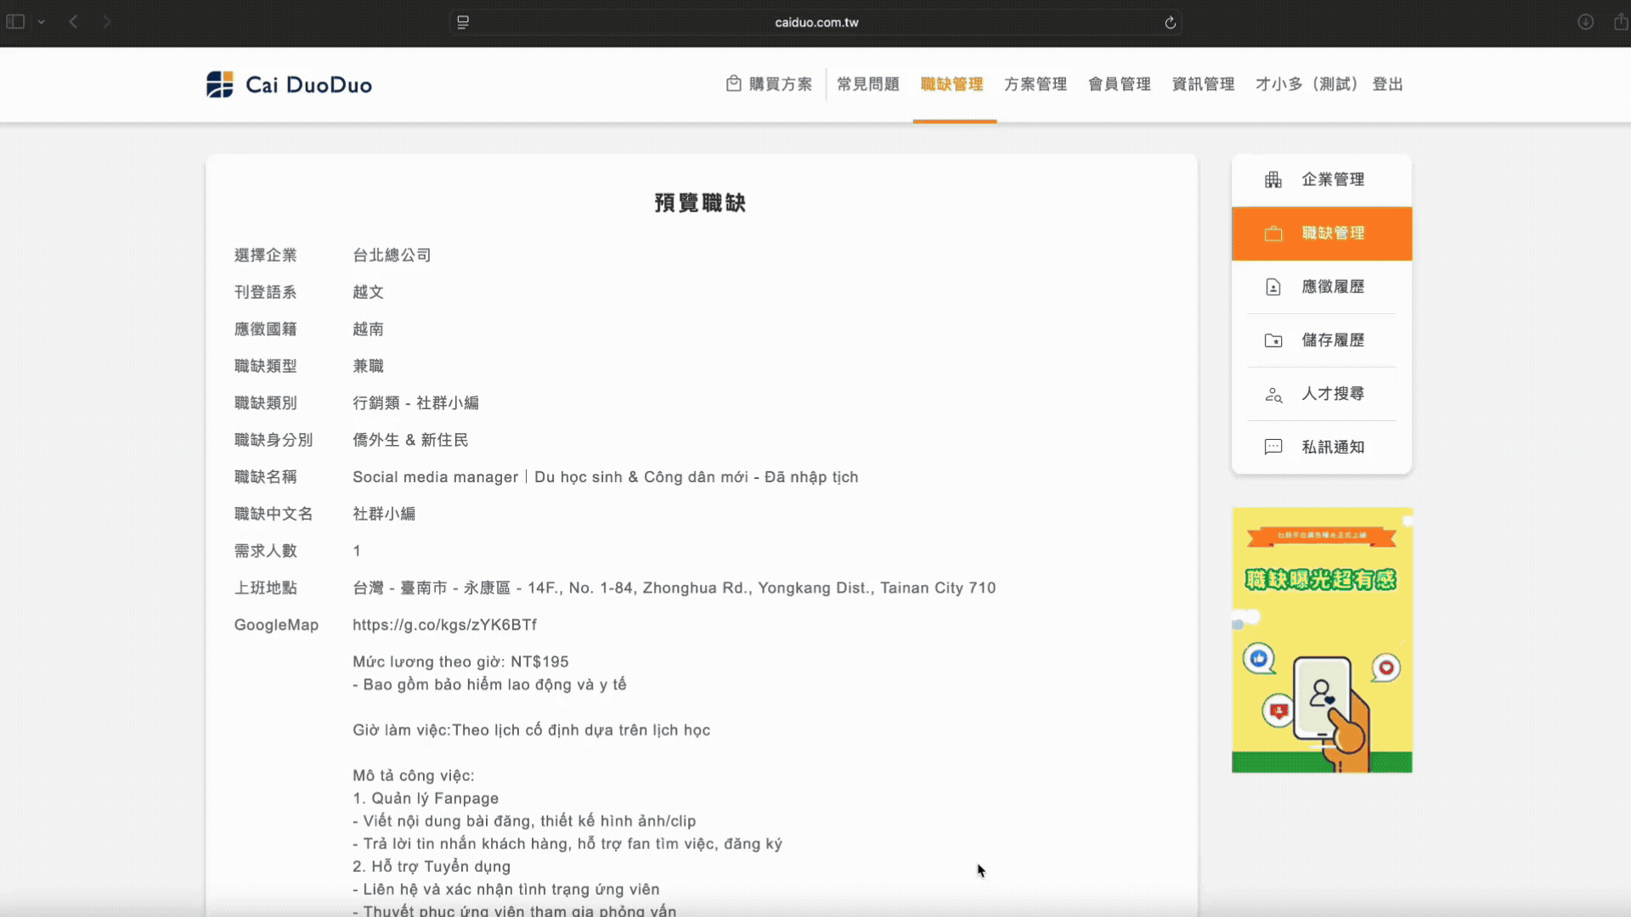Click the person search icon for 人才搜尋
Image resolution: width=1631 pixels, height=917 pixels.
(1273, 394)
